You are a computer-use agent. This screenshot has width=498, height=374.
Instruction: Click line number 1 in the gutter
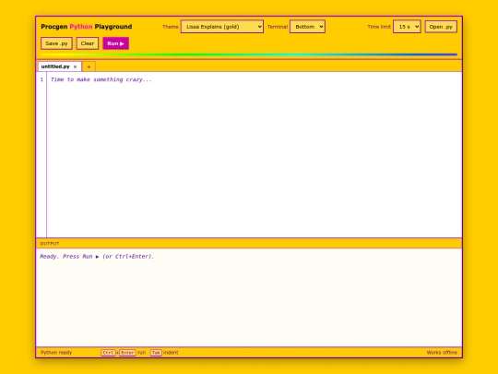coord(41,79)
